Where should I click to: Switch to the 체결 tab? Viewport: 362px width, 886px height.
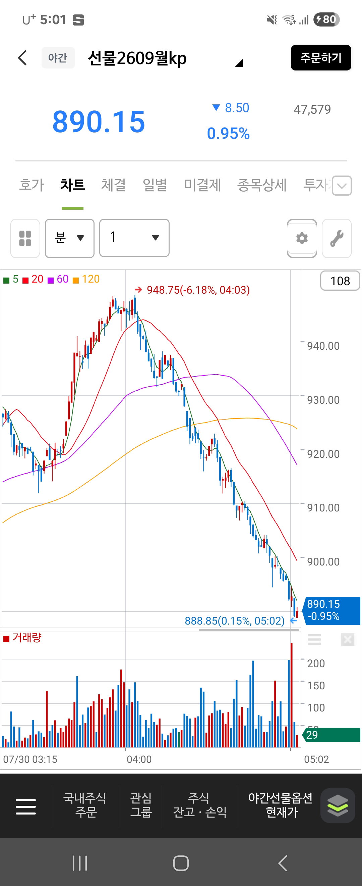(113, 185)
